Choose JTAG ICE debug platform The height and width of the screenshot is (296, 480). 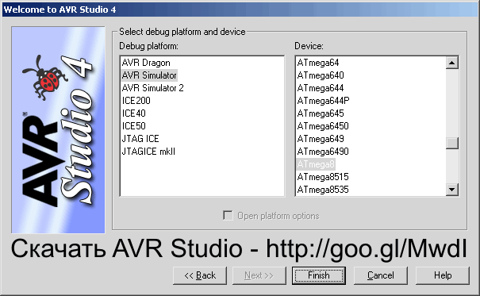click(x=140, y=139)
